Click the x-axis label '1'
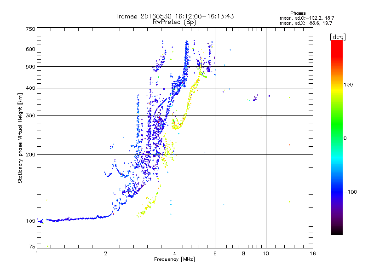This screenshot has height=276, width=368. [x=37, y=253]
